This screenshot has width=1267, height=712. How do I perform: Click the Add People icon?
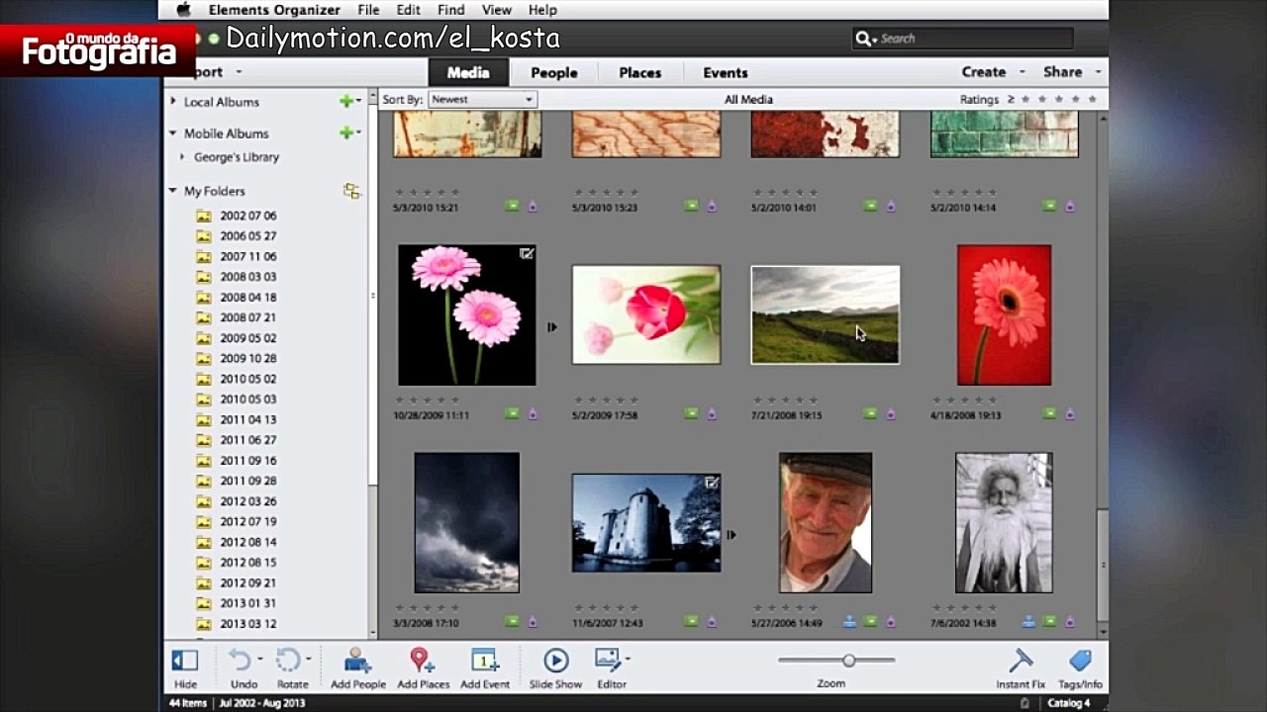pyautogui.click(x=357, y=661)
